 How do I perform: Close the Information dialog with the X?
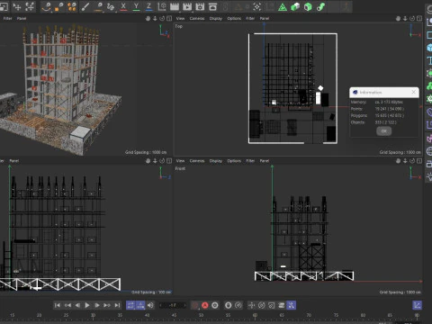pyautogui.click(x=414, y=92)
